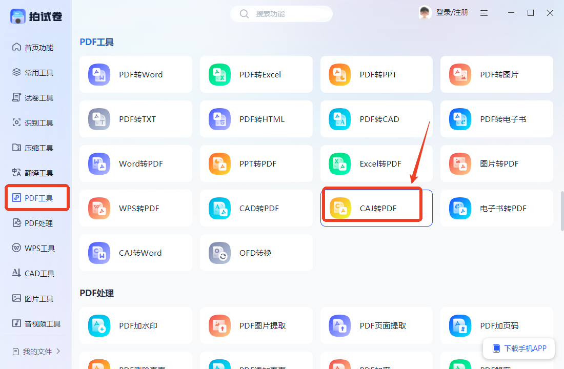Select the PDF图片提取 tool
The width and height of the screenshot is (564, 369).
pos(256,325)
